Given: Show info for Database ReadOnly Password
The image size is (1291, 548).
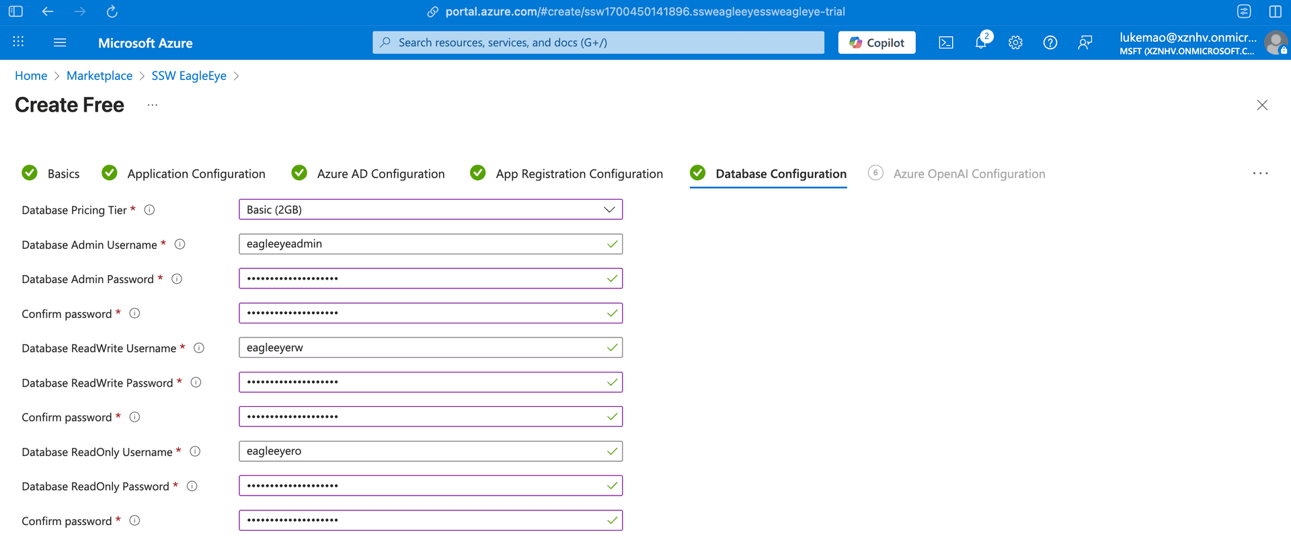Looking at the screenshot, I should tap(192, 485).
